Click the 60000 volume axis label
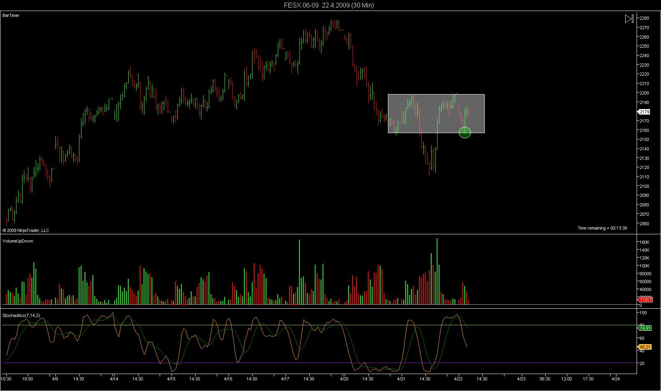Screen dimensions: 661x391 click(645, 282)
